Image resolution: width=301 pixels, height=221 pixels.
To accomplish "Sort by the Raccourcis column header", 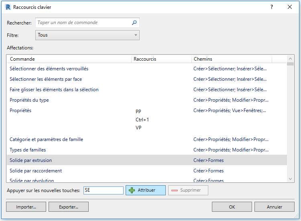I will pos(161,59).
